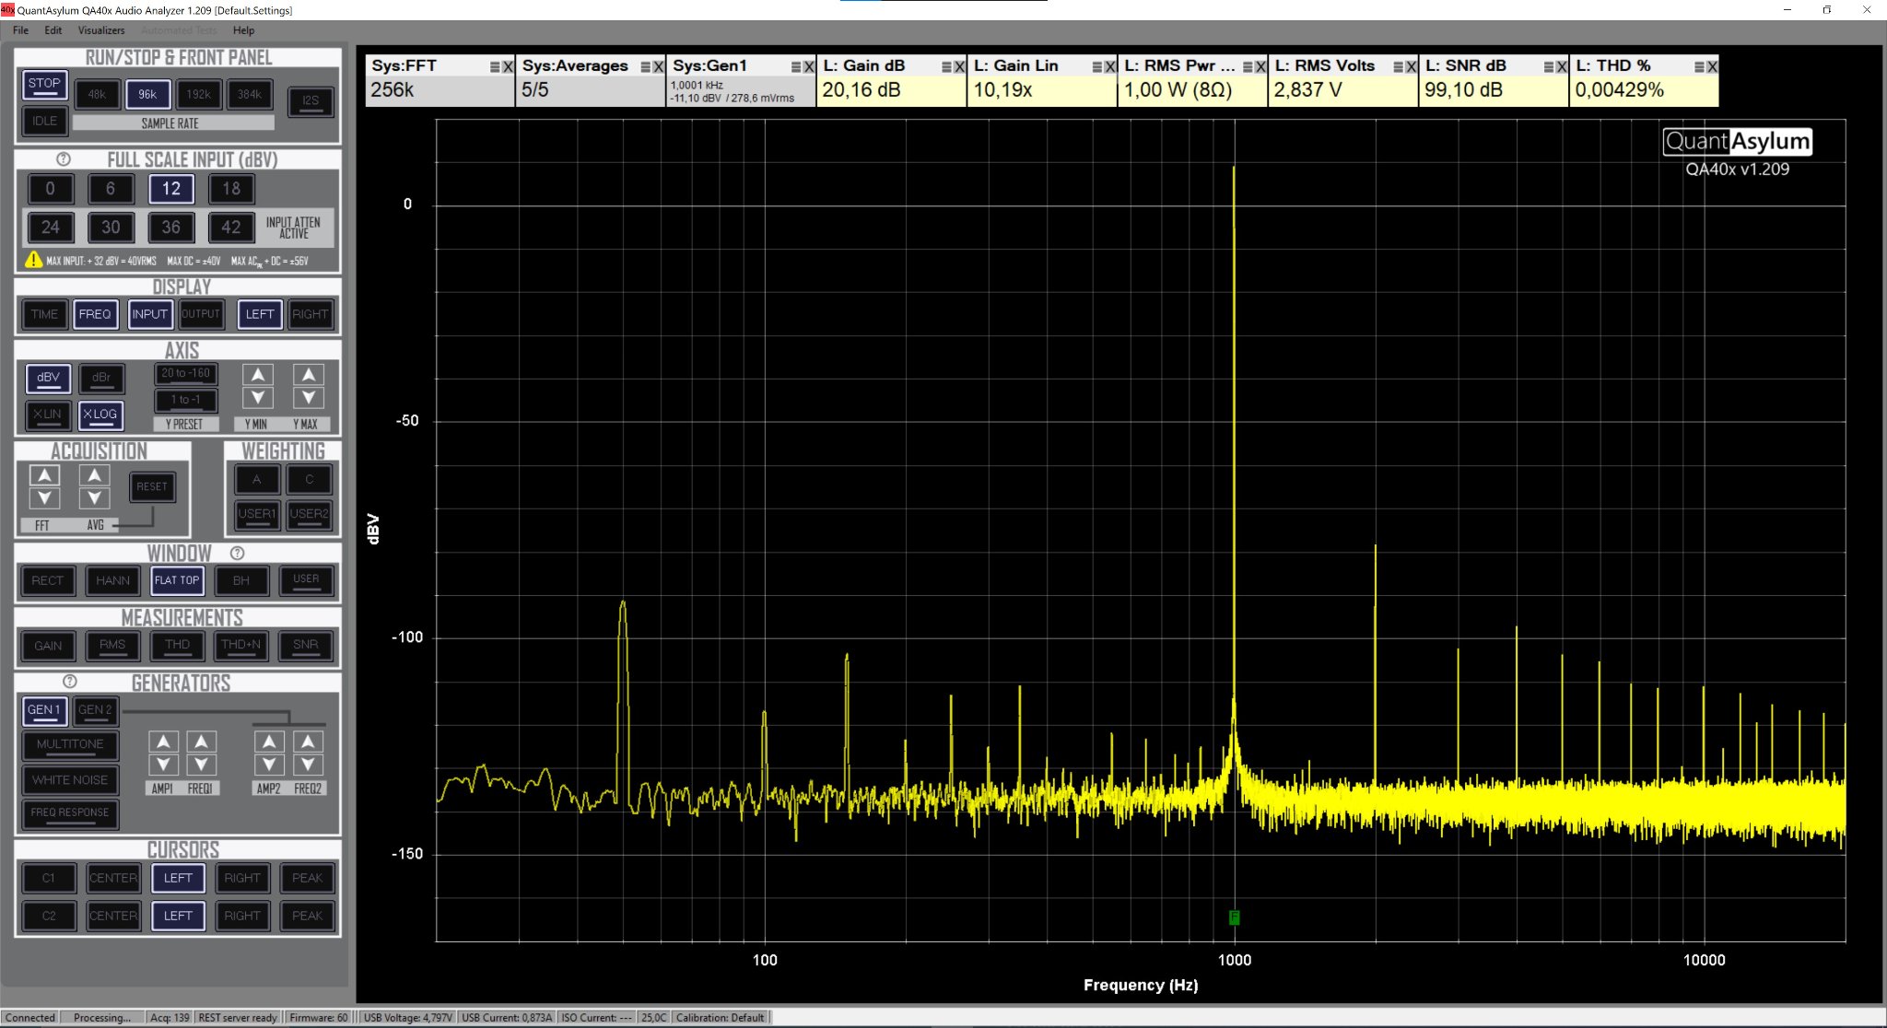Set full scale input to 18 dBV
Screen dimensions: 1887x1028
(x=231, y=189)
